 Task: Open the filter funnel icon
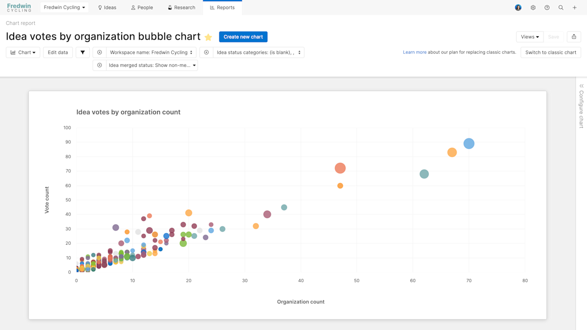(83, 52)
